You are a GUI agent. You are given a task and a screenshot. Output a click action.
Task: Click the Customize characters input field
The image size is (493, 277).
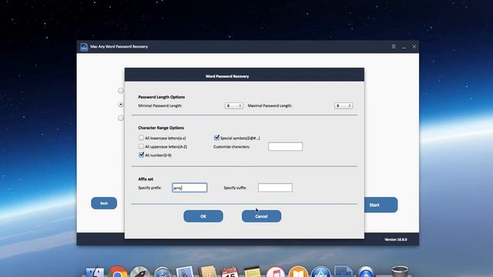(286, 147)
